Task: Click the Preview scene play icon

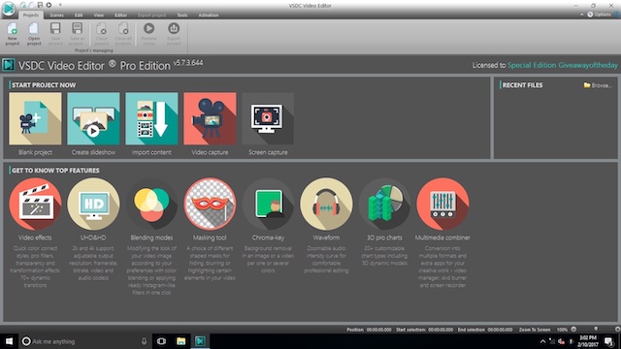Action: (148, 28)
